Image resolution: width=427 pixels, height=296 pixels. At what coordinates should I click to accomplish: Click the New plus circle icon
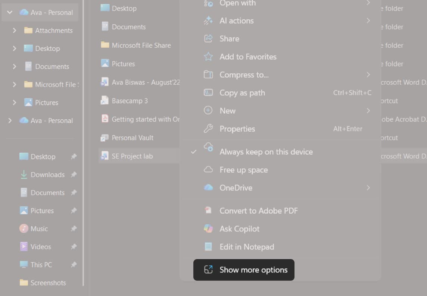point(208,110)
